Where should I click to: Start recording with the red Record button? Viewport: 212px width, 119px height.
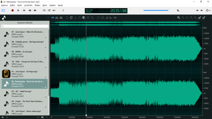[x=12, y=10]
